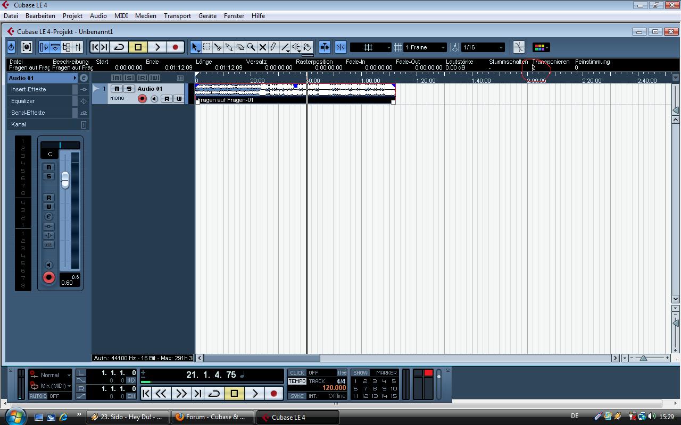
Task: Toggle TEMPO track in transport panel
Action: (x=297, y=381)
